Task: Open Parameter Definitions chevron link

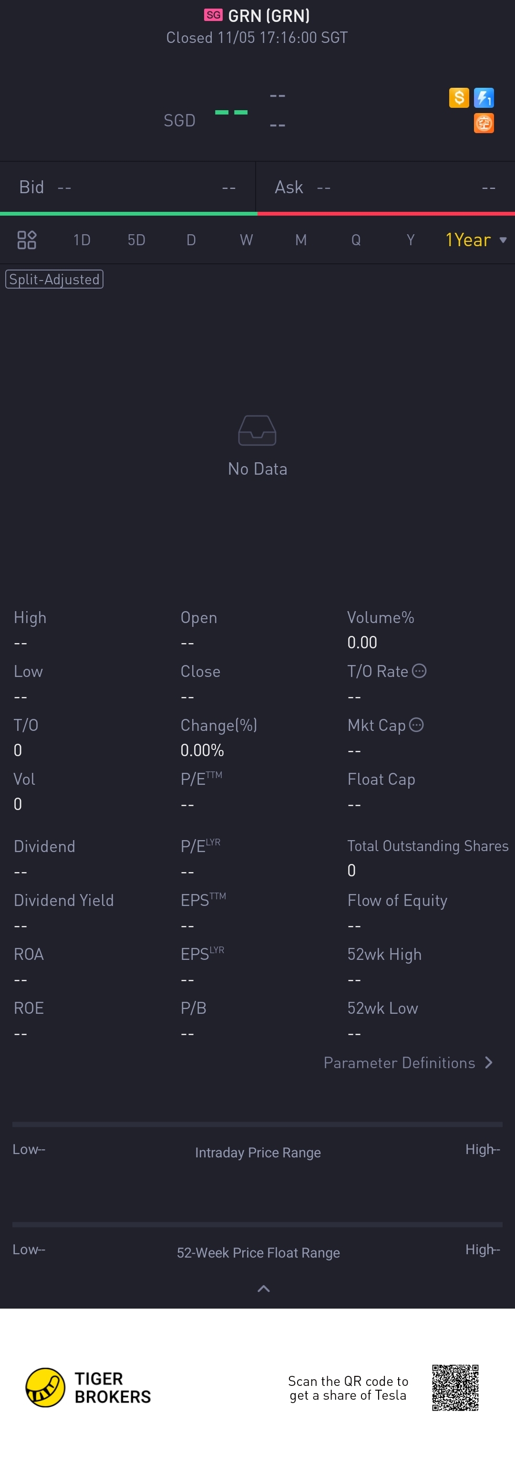Action: [409, 1062]
